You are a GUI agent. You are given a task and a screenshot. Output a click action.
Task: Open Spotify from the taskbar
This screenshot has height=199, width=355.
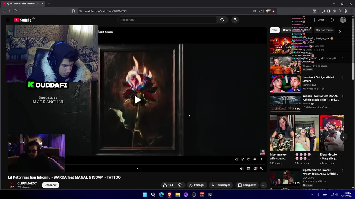[x=186, y=195]
